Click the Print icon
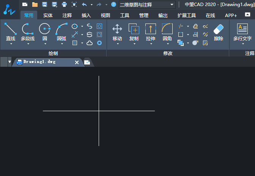The width and height of the screenshot is (255, 176). click(x=64, y=5)
